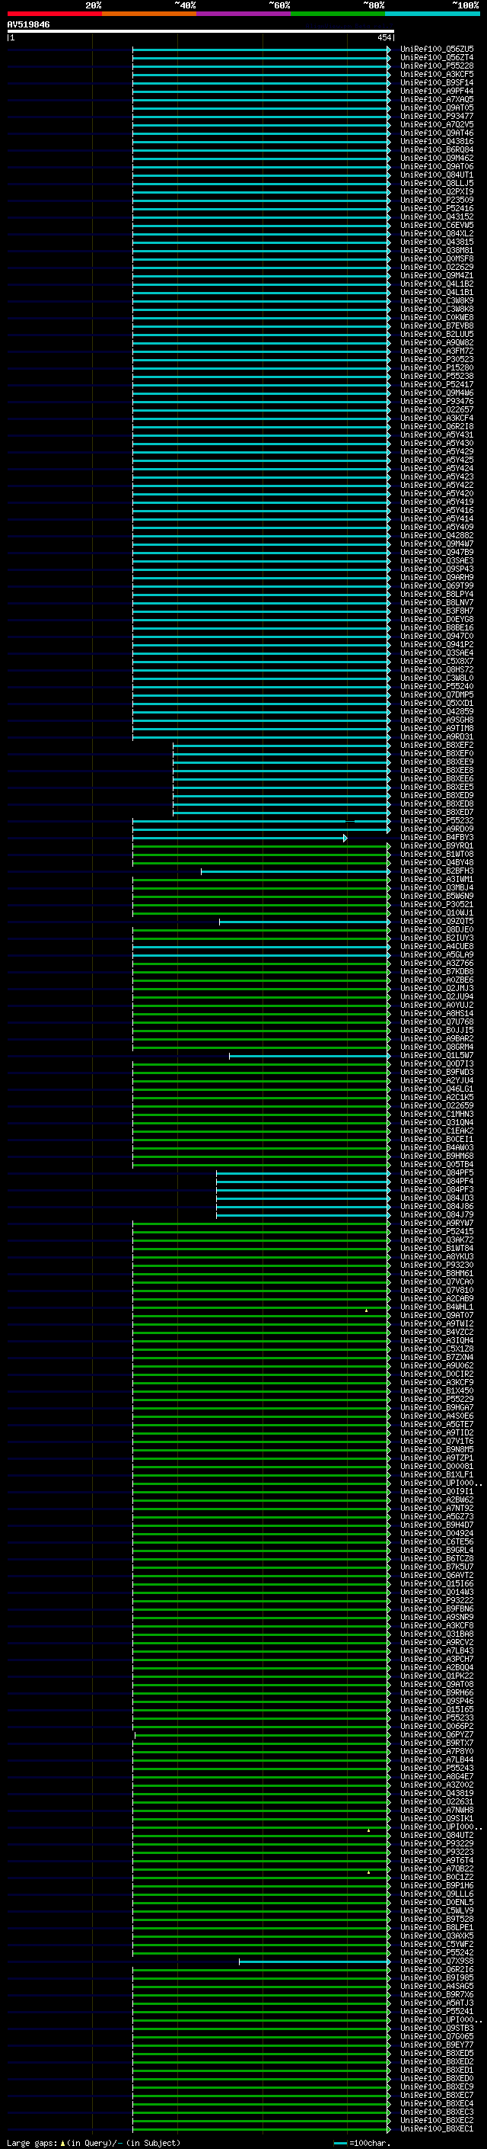The height and width of the screenshot is (2149, 487).
Task: Select hit UniRef100_Q43152
Action: pyautogui.click(x=436, y=217)
